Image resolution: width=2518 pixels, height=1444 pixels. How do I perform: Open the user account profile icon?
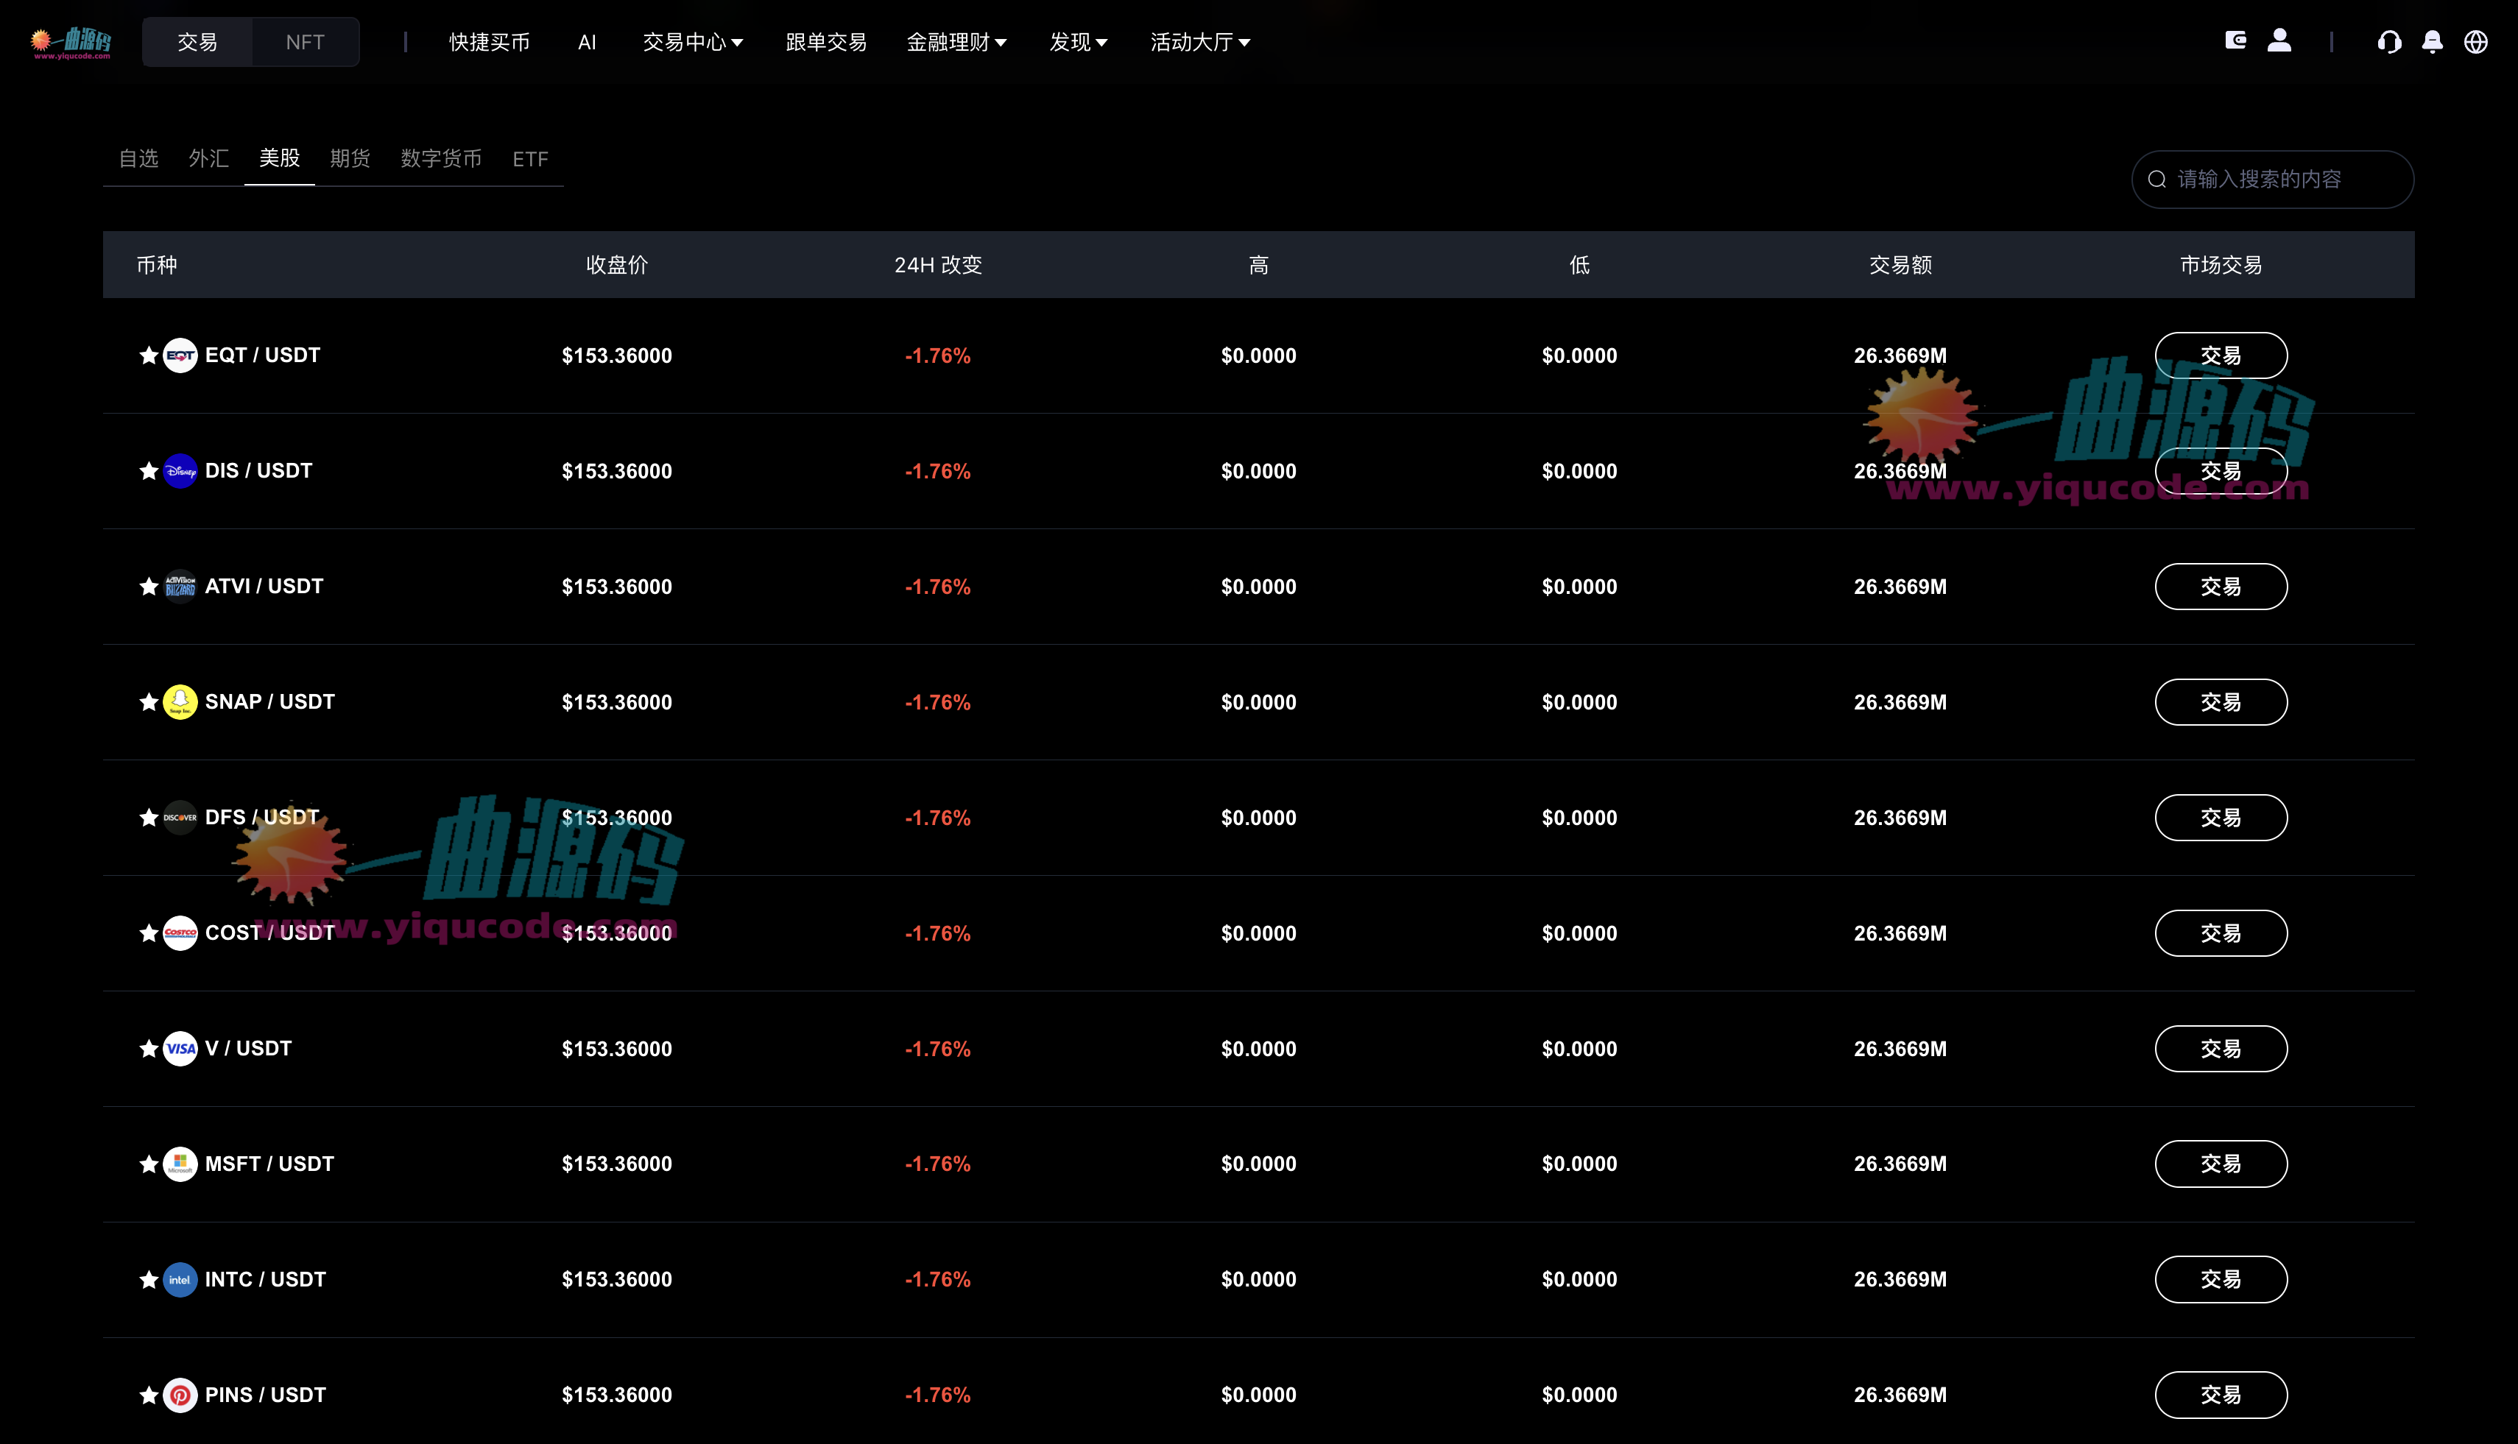2279,40
